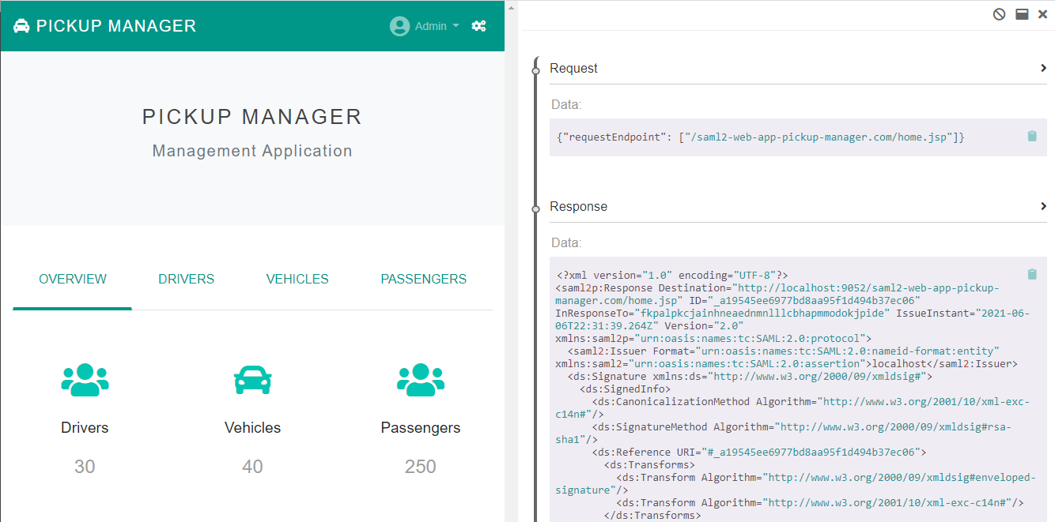Click the requestEndpoint JSON data text
The width and height of the screenshot is (1055, 522).
tap(761, 137)
